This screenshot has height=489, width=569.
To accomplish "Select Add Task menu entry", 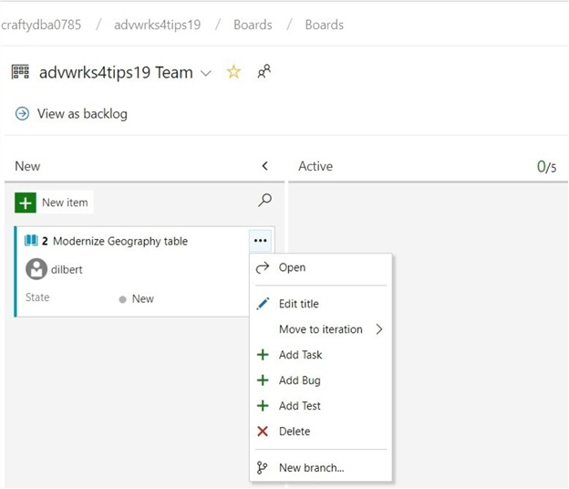I will [x=300, y=355].
